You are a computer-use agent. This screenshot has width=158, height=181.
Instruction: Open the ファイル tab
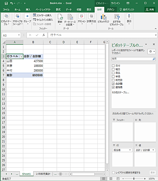pyautogui.click(x=6, y=10)
